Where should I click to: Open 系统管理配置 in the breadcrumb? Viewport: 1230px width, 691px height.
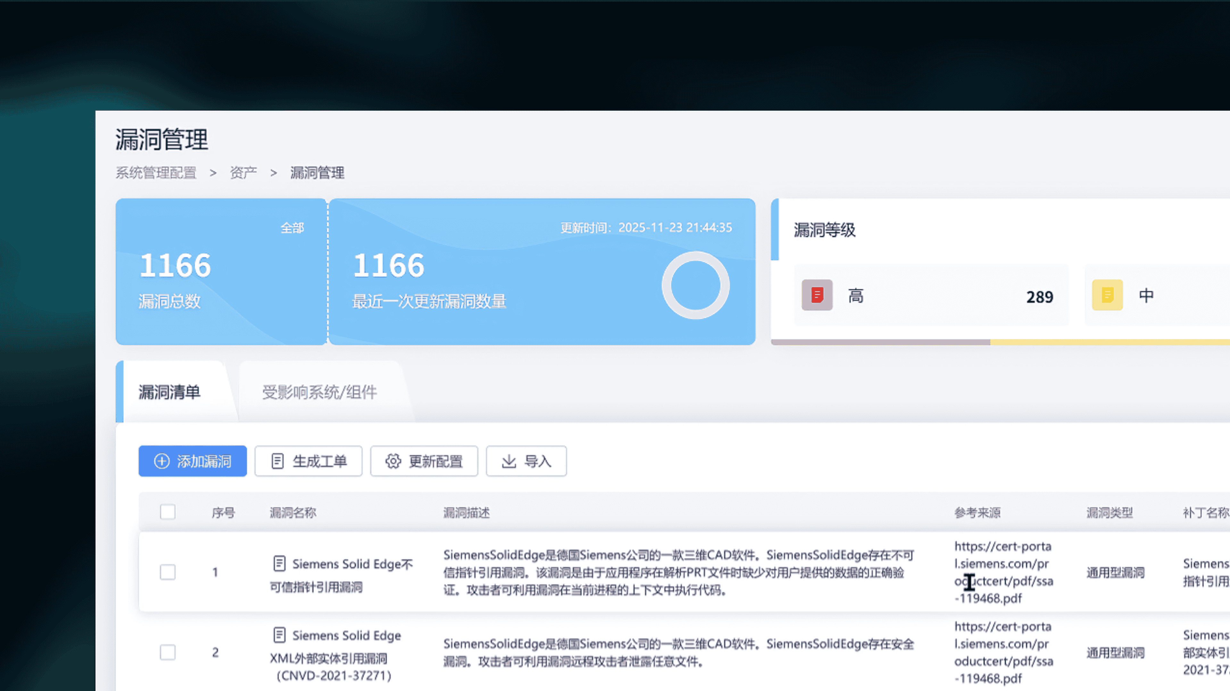pyautogui.click(x=156, y=173)
